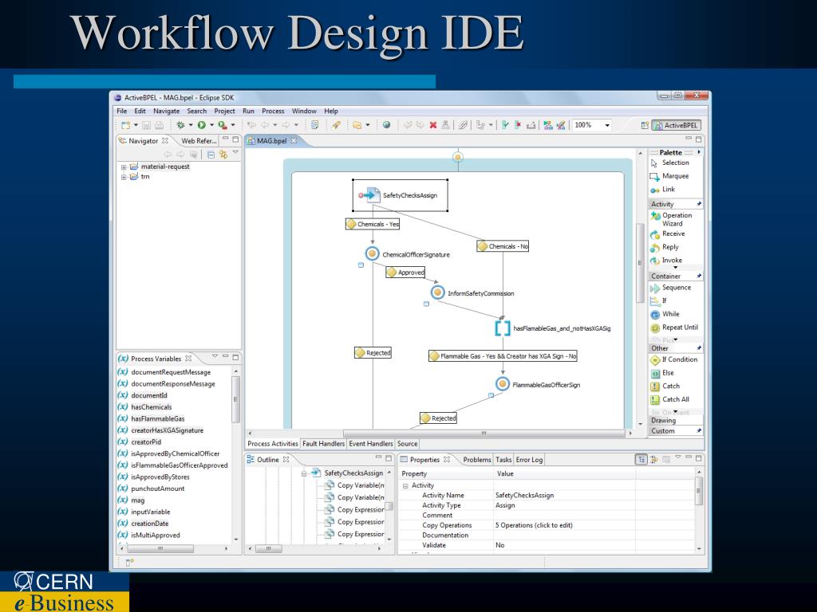Close the MAG.bpel editor tab
The height and width of the screenshot is (612, 817).
(x=294, y=141)
